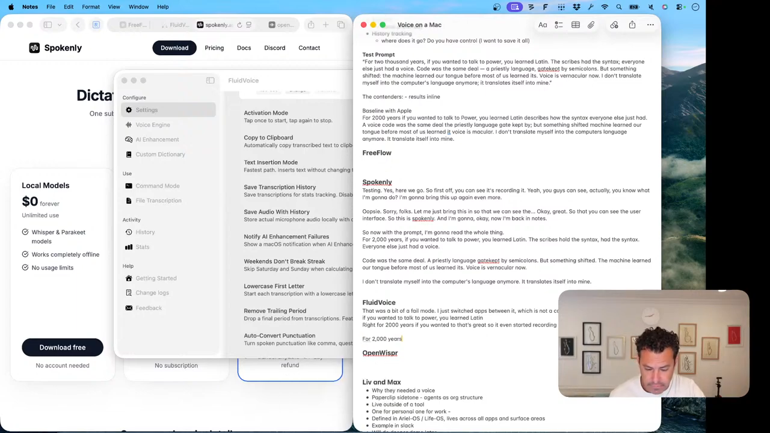Open Contact on the Spokenly site
Image resolution: width=770 pixels, height=433 pixels.
(309, 48)
